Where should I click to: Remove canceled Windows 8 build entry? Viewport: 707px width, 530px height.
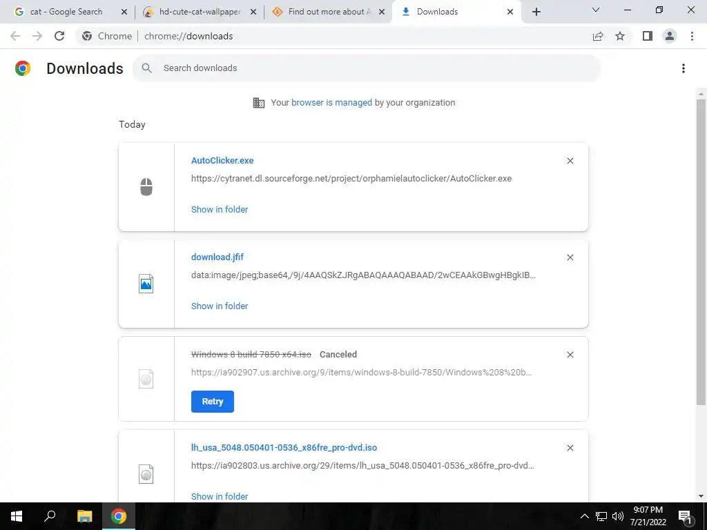[570, 355]
